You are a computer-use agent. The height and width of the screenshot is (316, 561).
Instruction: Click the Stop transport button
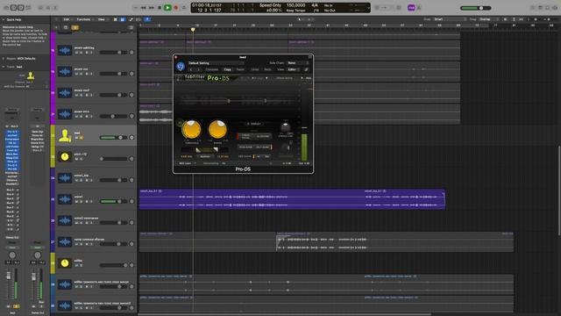(160, 8)
